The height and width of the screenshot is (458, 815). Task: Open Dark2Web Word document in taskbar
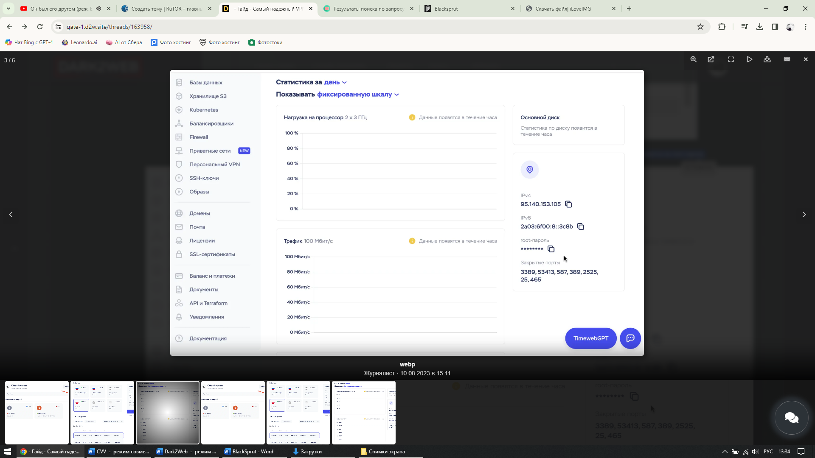(x=186, y=452)
